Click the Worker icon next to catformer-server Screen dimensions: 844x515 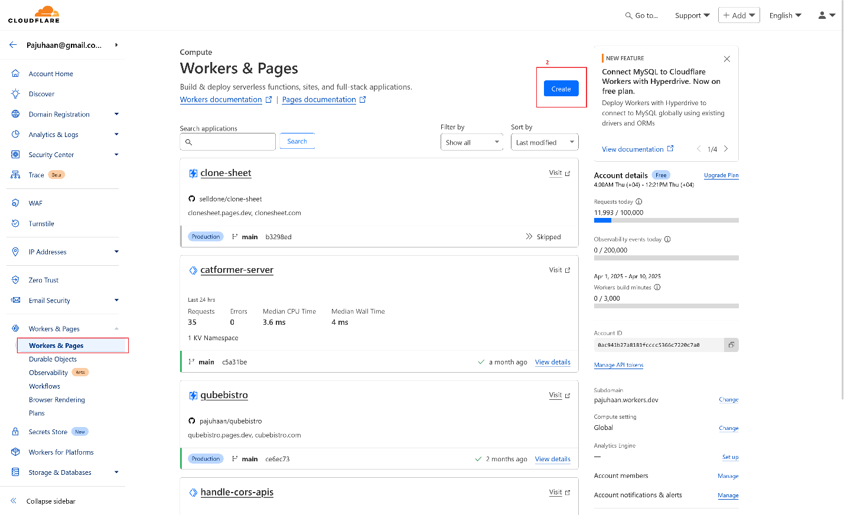point(193,270)
